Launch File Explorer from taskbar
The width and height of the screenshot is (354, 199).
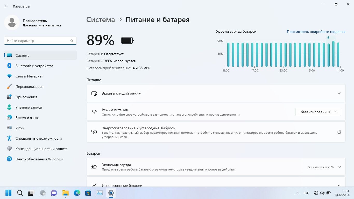pyautogui.click(x=66, y=193)
